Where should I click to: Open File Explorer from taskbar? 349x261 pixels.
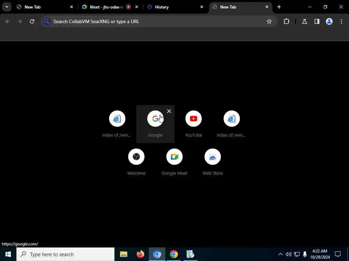tap(123, 254)
